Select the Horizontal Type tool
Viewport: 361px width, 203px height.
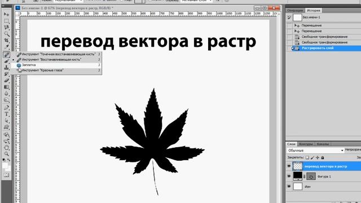(6, 114)
